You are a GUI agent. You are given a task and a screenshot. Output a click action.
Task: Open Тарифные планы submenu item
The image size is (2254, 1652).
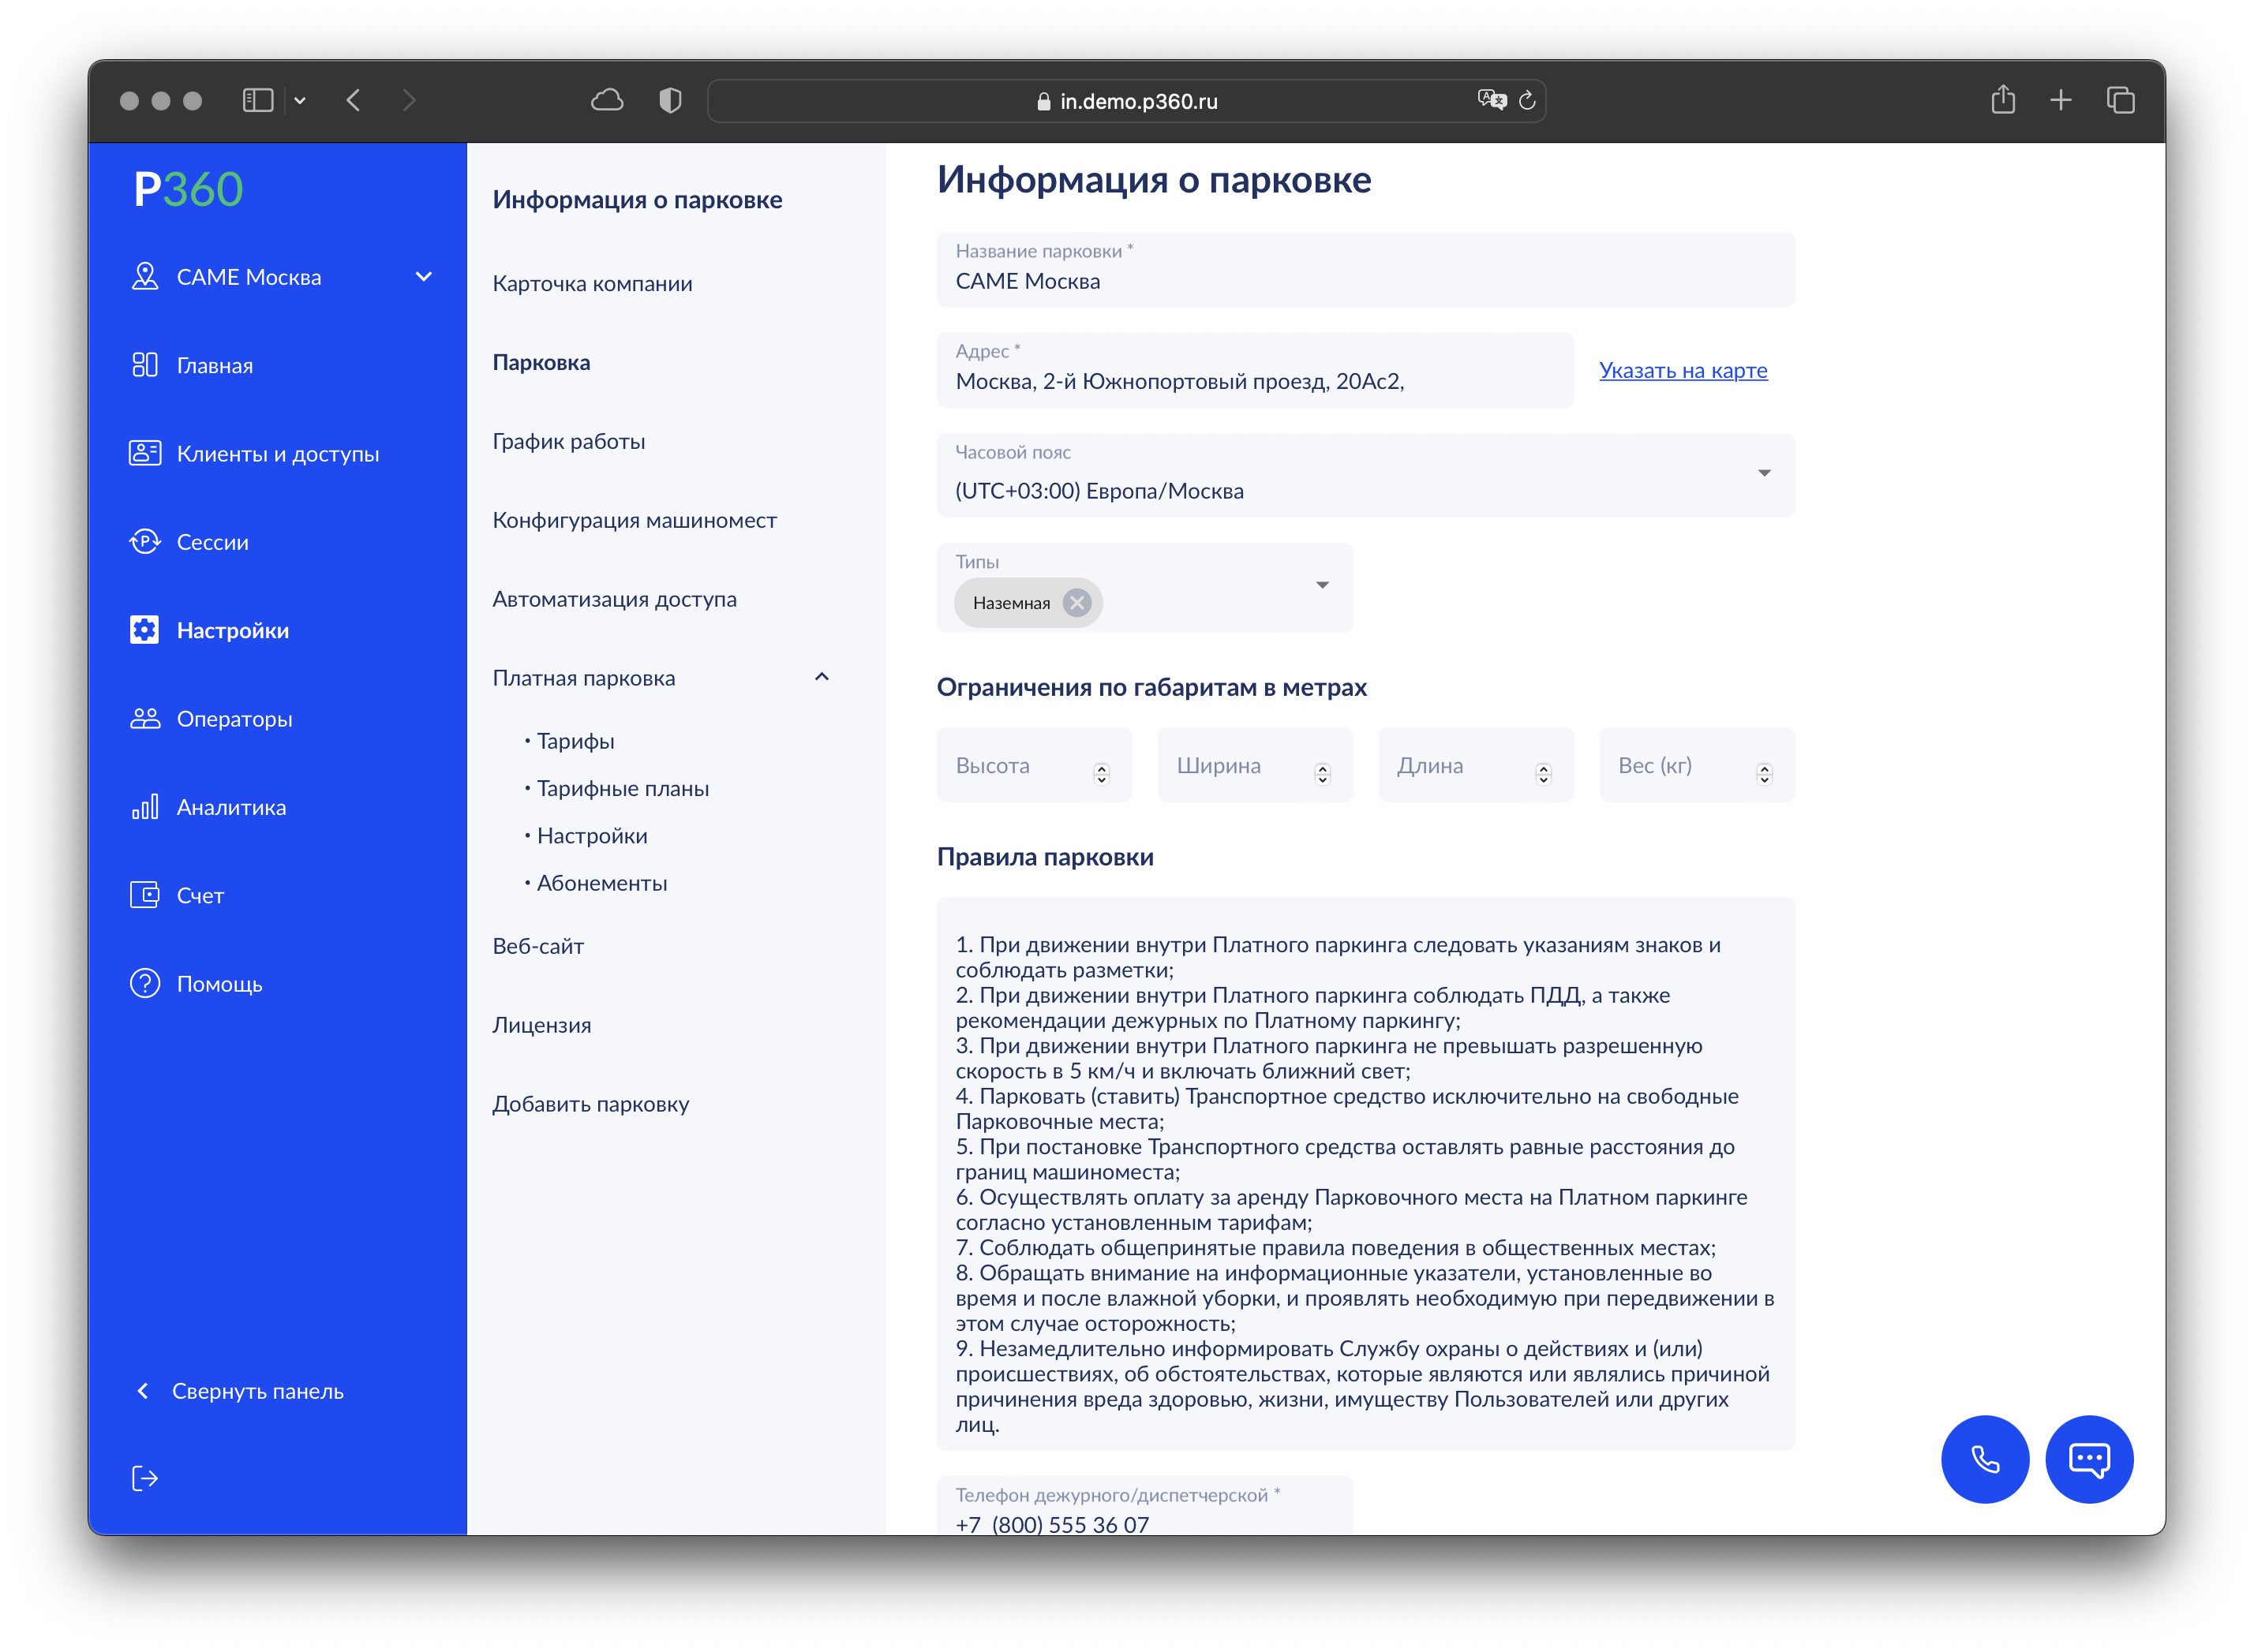click(x=622, y=788)
